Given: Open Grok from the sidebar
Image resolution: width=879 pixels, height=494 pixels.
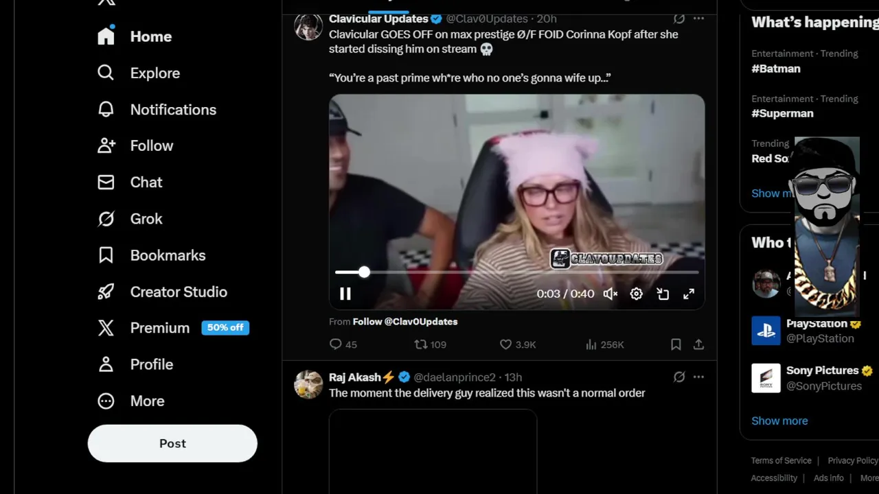Looking at the screenshot, I should click(130, 219).
